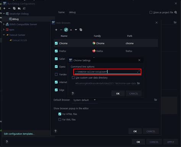Close the Chrome Settings dialog
Screen dimensions: 181x147
[x=139, y=60]
